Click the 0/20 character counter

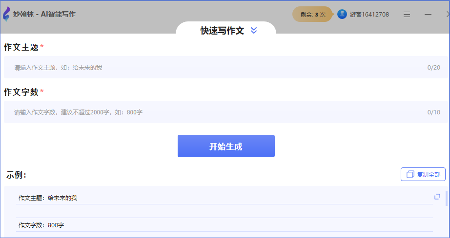(433, 68)
